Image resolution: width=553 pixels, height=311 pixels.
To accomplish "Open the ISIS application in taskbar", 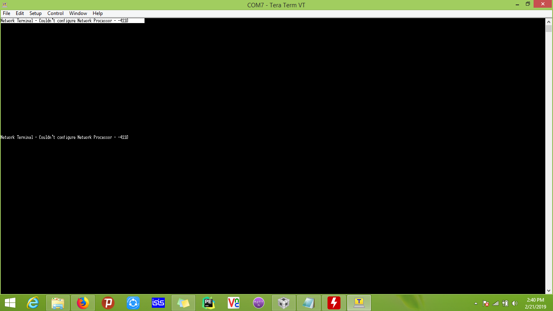I will (x=158, y=303).
